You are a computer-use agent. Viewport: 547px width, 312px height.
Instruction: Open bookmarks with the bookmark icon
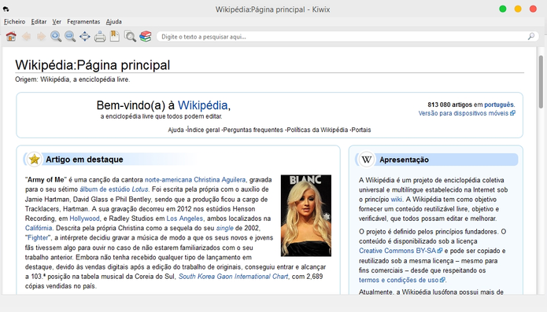[x=114, y=36]
